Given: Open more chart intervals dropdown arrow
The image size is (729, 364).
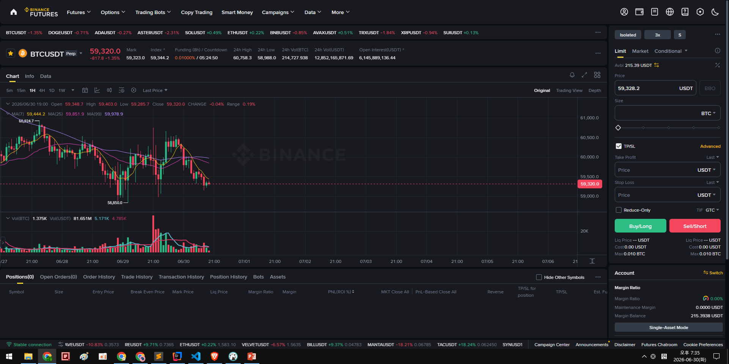Looking at the screenshot, I should [x=73, y=90].
